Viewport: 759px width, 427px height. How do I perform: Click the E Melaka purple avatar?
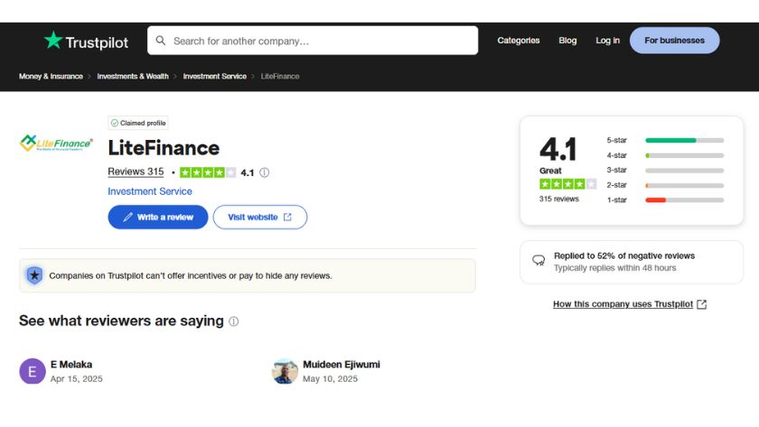[x=33, y=371]
